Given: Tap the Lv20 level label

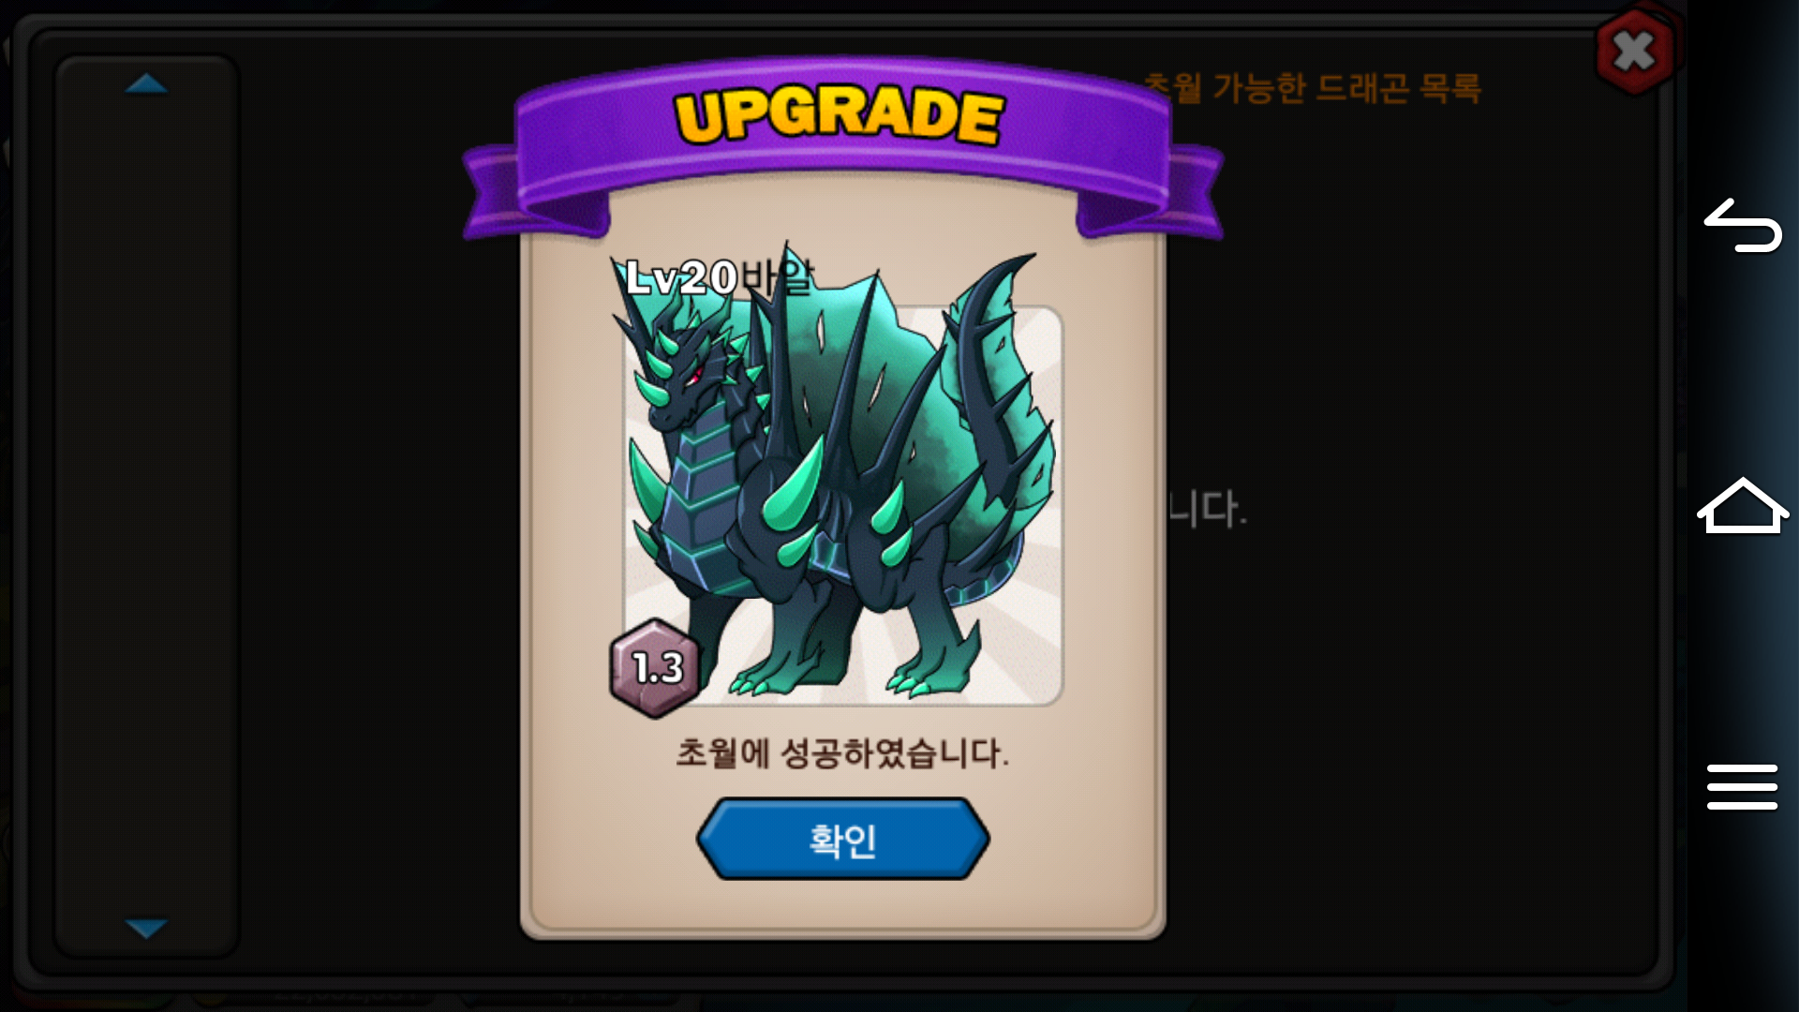Looking at the screenshot, I should click(x=682, y=277).
